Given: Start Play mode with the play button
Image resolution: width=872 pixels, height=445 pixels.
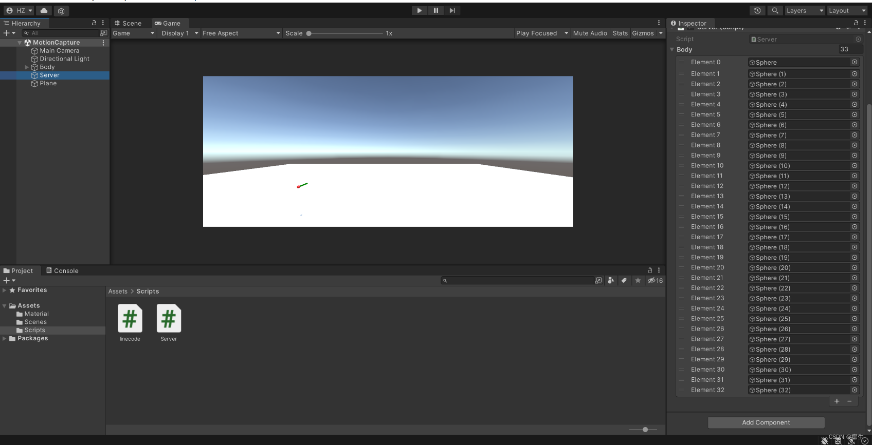Looking at the screenshot, I should [419, 10].
